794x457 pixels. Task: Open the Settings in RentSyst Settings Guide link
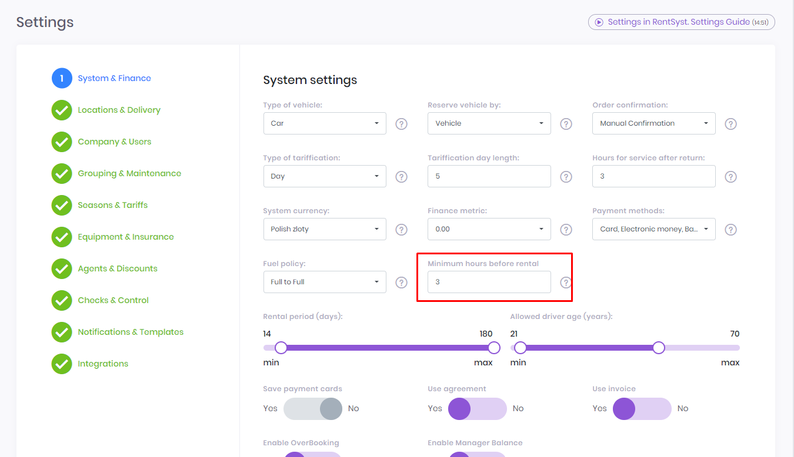point(682,22)
